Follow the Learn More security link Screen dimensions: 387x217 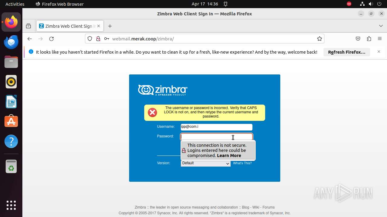[x=229, y=156]
